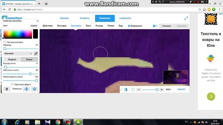
Task: Open the Bandicam bar dropdown arrow
Action: 153,2
